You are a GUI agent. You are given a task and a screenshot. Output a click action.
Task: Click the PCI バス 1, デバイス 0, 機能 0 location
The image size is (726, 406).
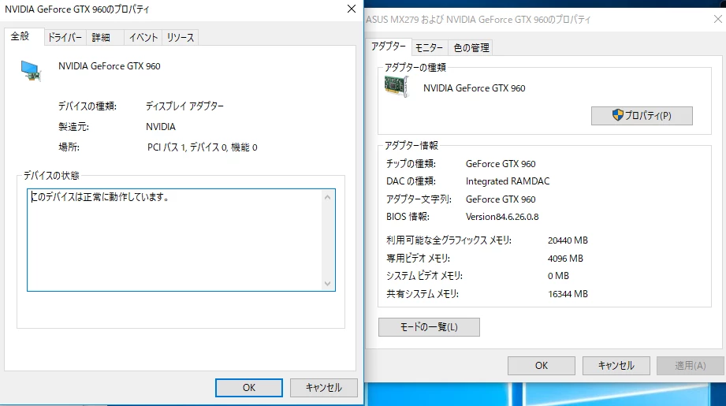[203, 147]
